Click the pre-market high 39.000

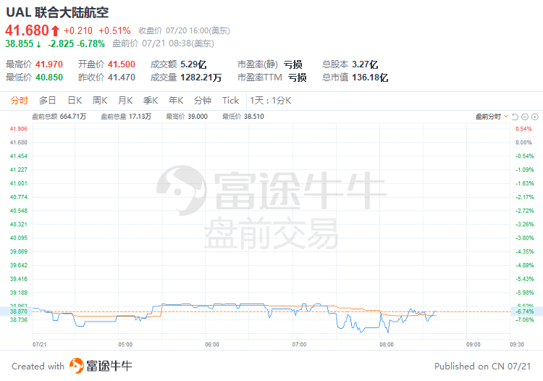pos(198,117)
